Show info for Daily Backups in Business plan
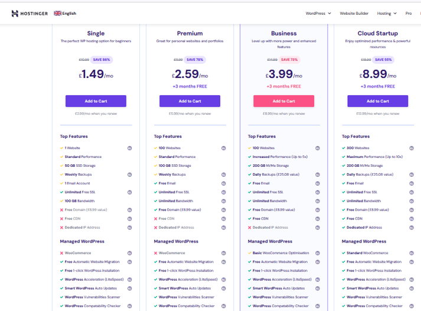 pyautogui.click(x=318, y=175)
